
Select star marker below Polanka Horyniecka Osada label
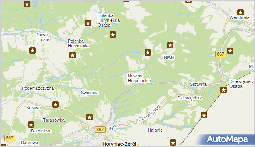(113, 35)
